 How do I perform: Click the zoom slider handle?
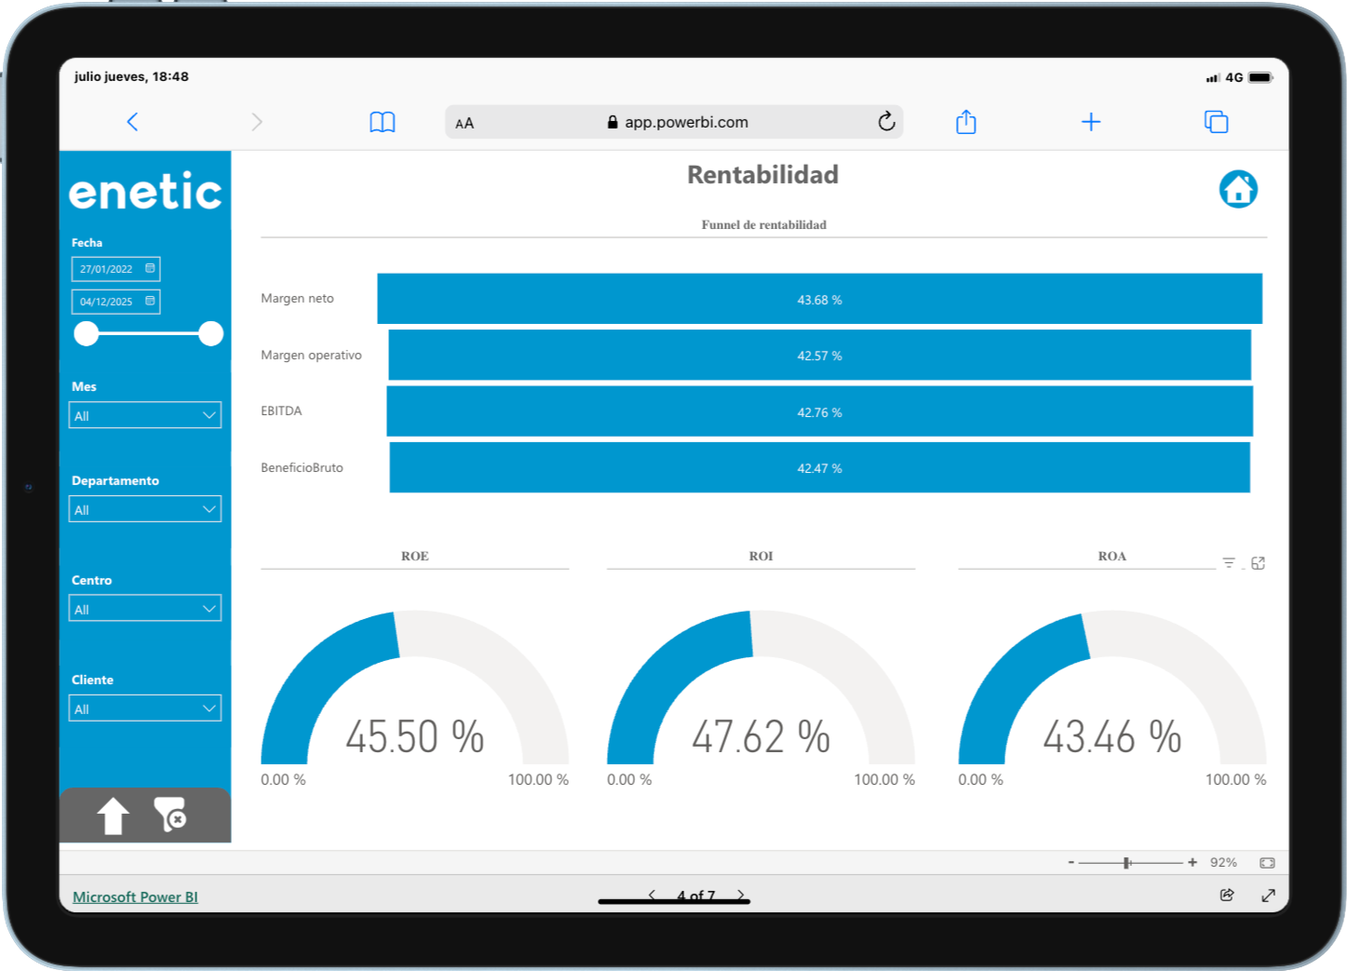point(1126,863)
